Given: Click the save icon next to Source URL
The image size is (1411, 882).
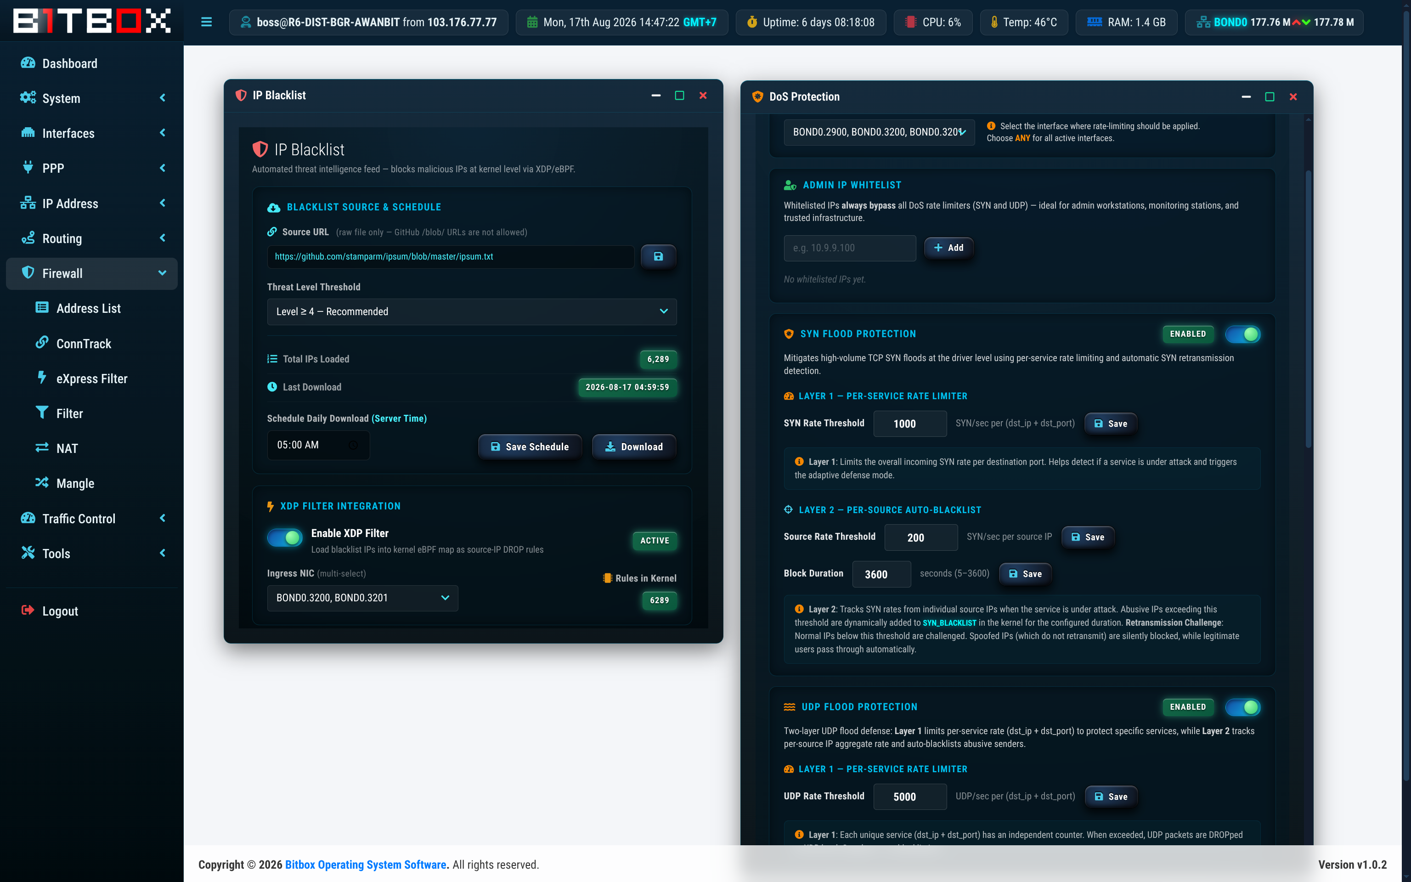Looking at the screenshot, I should (658, 257).
